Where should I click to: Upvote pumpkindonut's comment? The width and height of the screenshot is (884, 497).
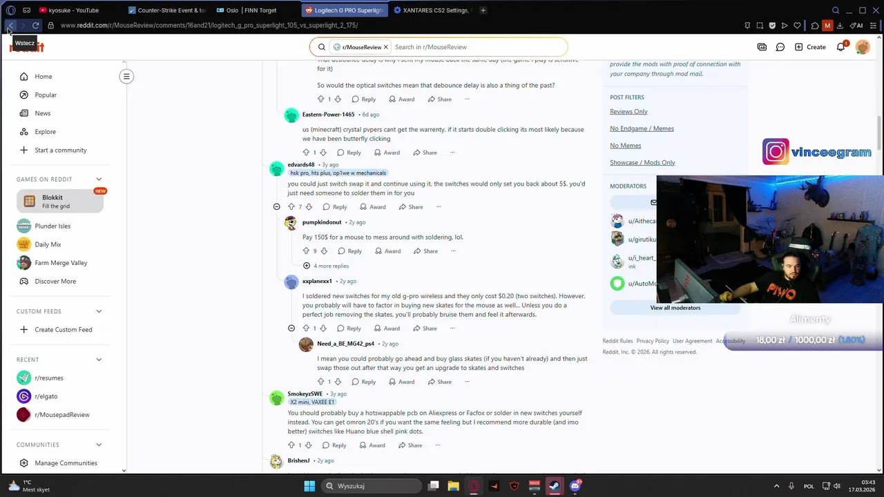click(x=307, y=251)
